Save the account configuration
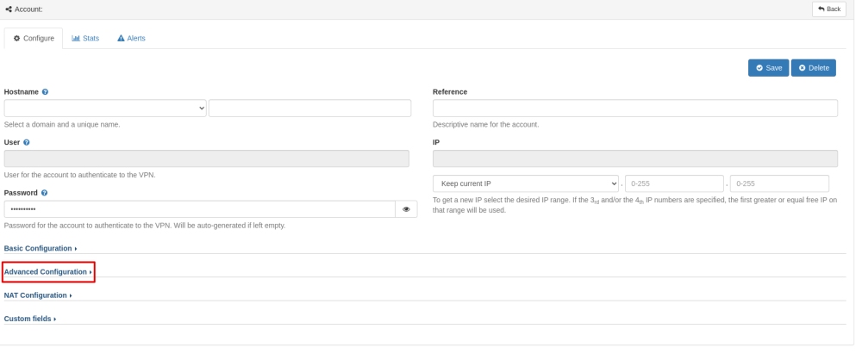Image resolution: width=862 pixels, height=360 pixels. (x=768, y=68)
